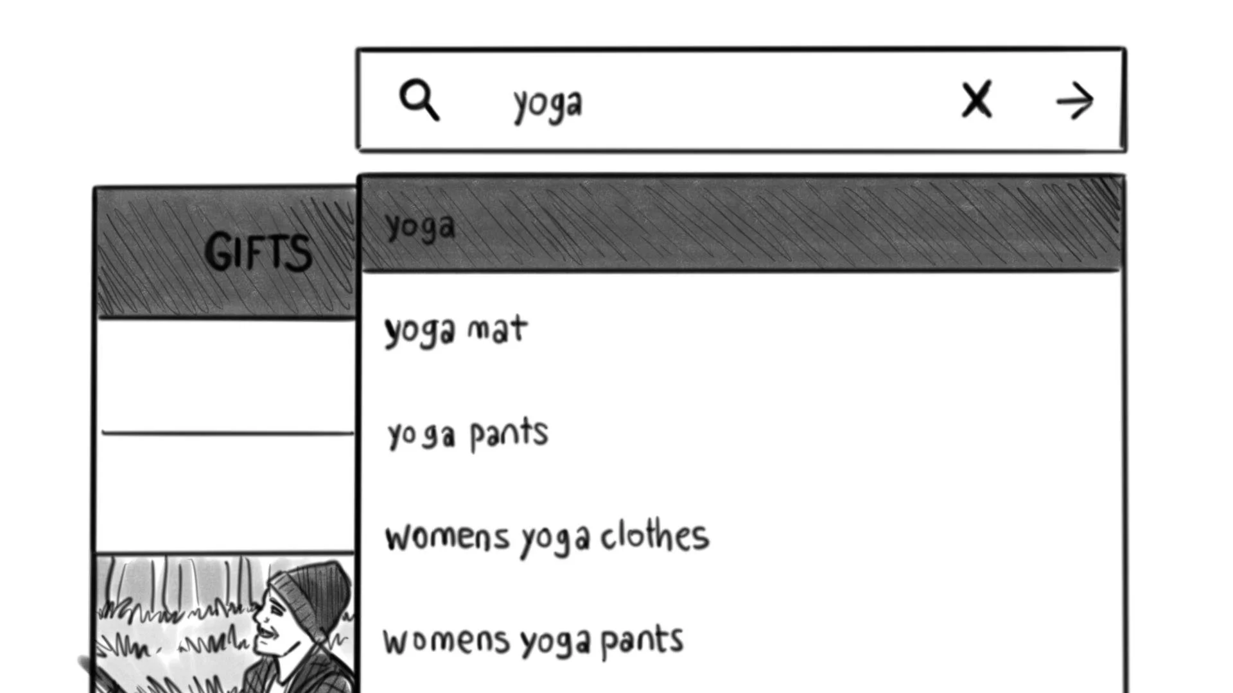The image size is (1233, 693).
Task: Click the illustration of man in beanie
Action: [x=225, y=624]
